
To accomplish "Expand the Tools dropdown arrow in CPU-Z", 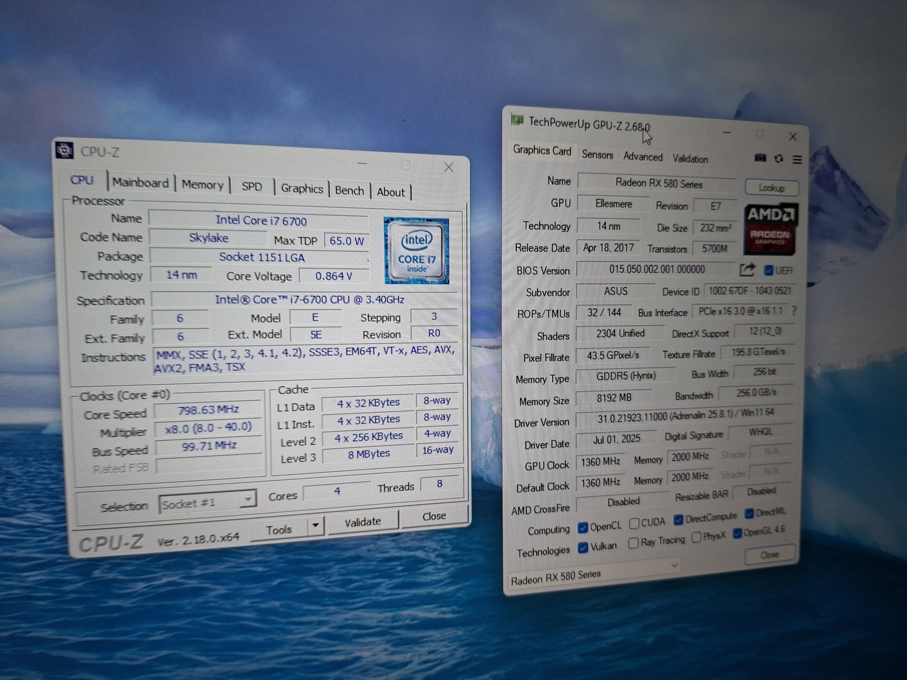I will pyautogui.click(x=315, y=525).
